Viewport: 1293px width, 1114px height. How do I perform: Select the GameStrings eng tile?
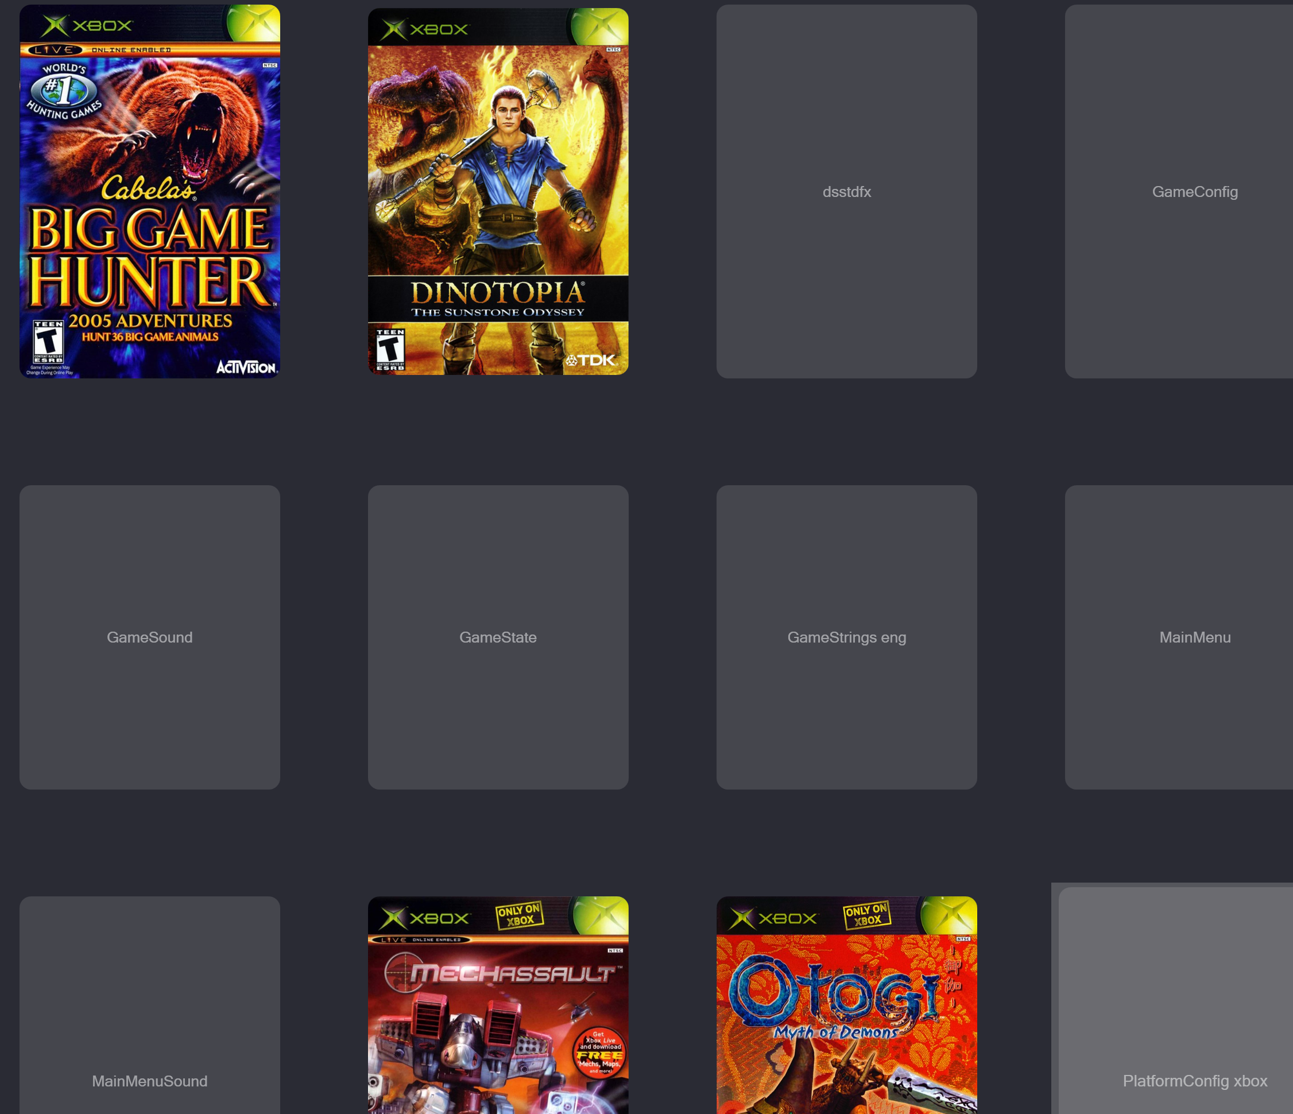[x=847, y=637]
